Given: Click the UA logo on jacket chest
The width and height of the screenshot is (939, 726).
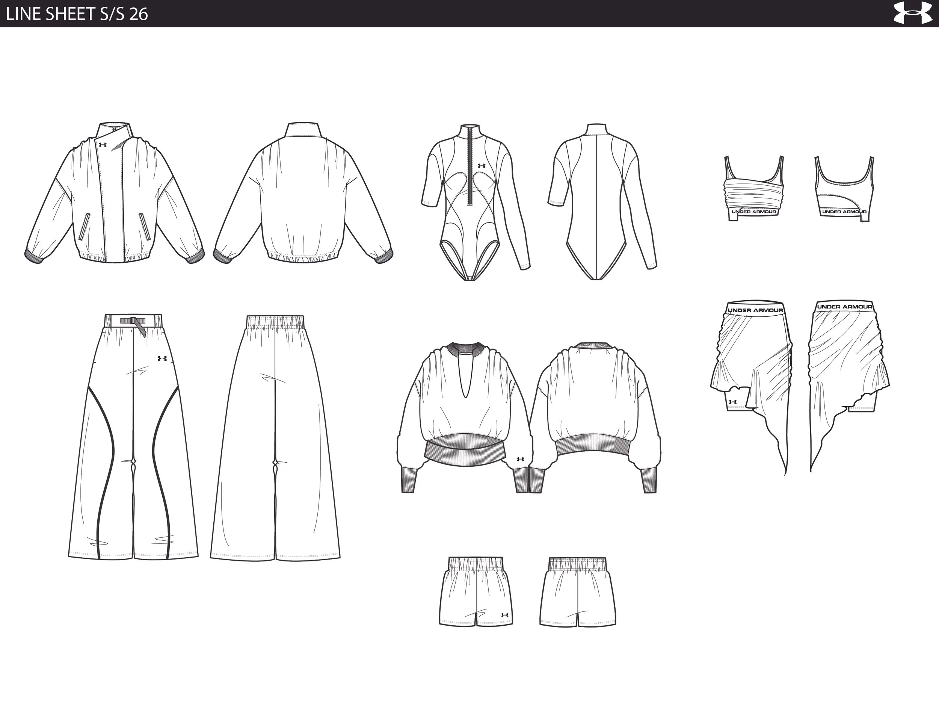Looking at the screenshot, I should [102, 145].
